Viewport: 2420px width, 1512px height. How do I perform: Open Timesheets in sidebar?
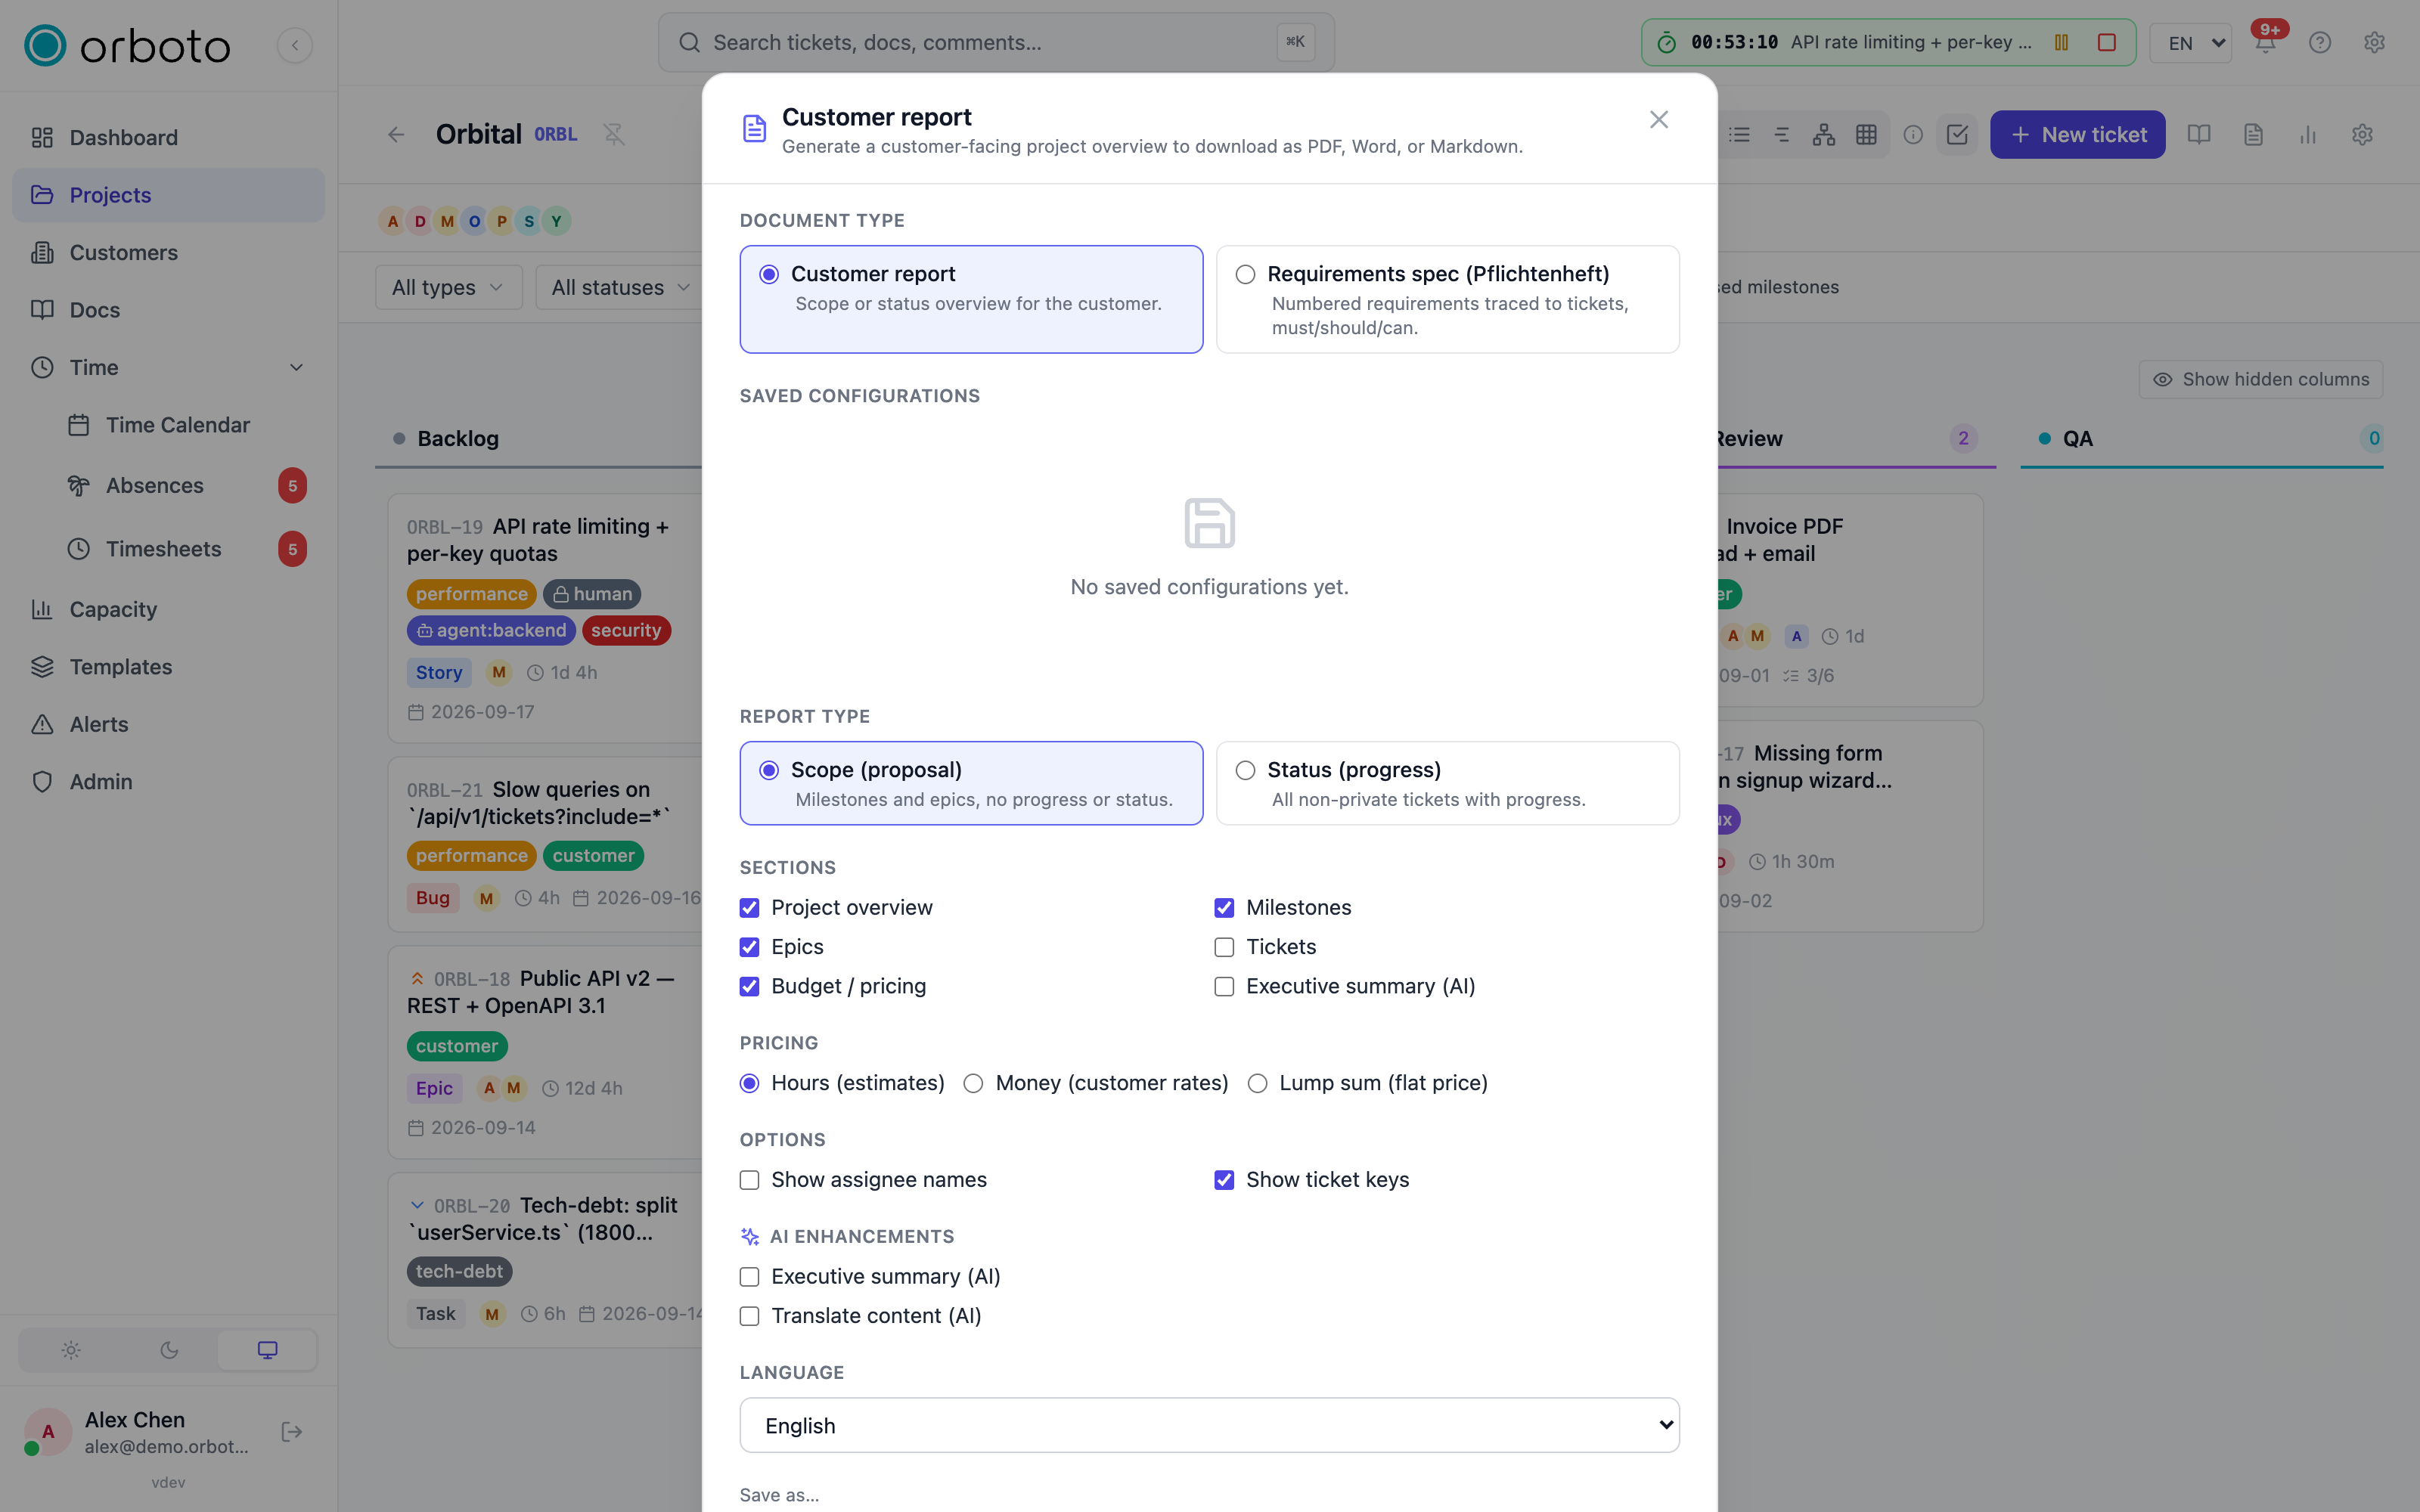pos(186,549)
